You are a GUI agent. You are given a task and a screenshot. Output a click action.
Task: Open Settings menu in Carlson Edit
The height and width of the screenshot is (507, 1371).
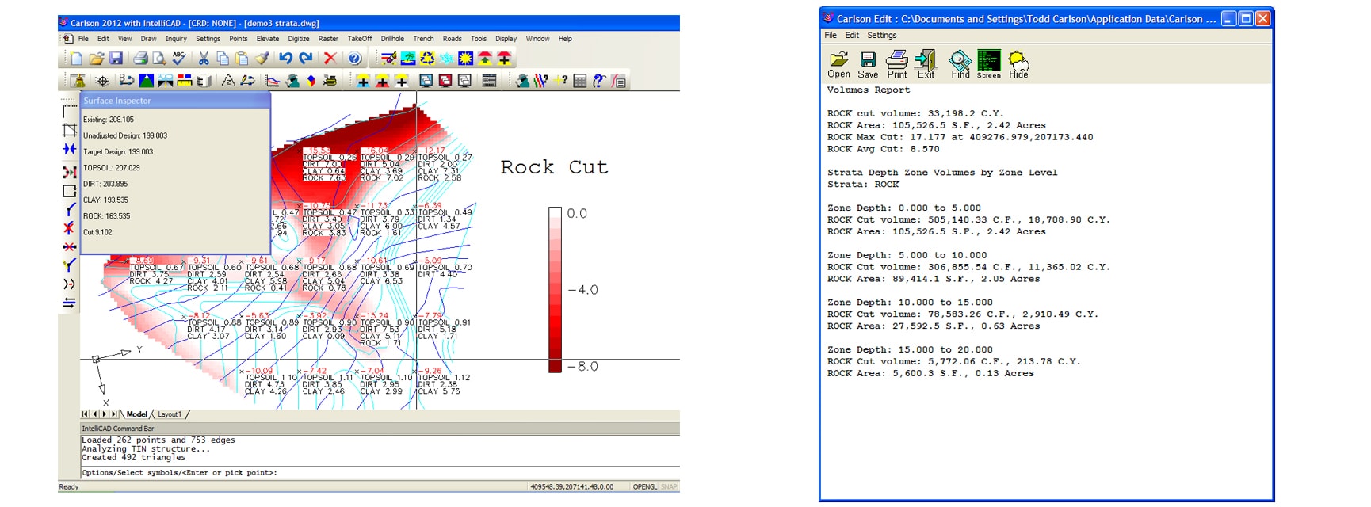881,36
